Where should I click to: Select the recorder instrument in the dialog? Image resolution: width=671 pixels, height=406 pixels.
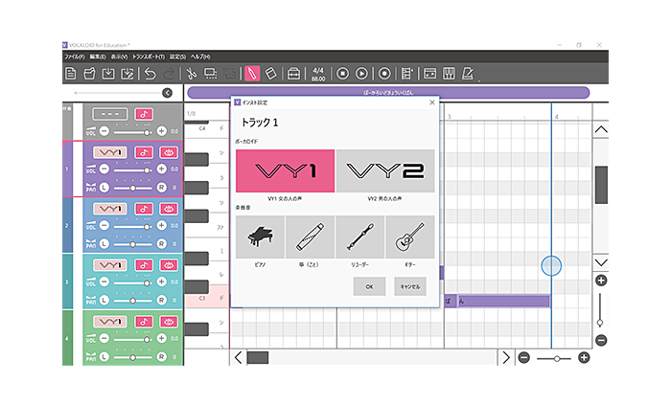pos(359,237)
